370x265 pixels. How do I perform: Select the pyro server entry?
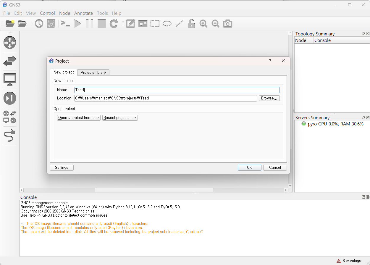point(332,124)
